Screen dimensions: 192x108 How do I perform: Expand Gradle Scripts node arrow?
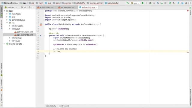pyautogui.click(x=4, y=44)
